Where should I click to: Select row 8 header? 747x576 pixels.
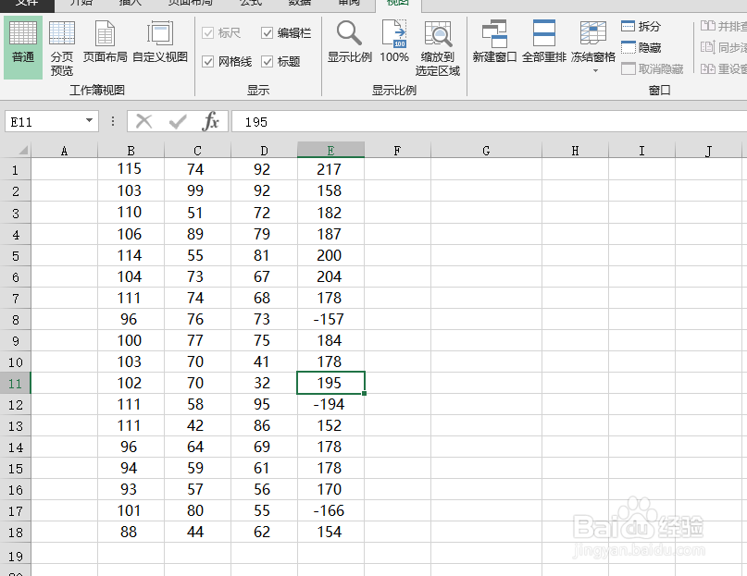(x=15, y=319)
